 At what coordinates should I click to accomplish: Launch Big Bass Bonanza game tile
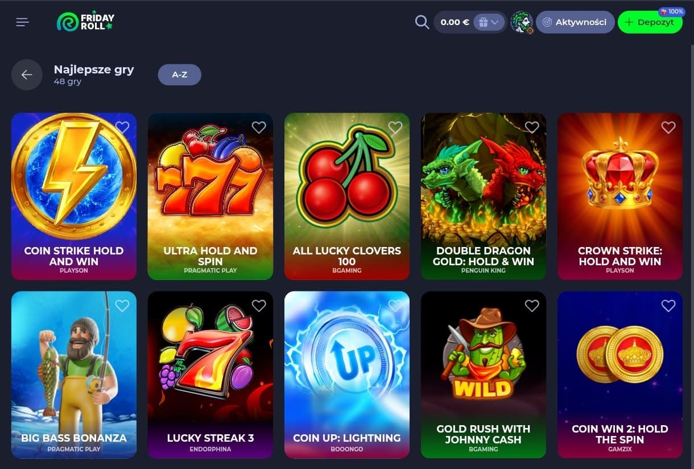click(x=74, y=375)
